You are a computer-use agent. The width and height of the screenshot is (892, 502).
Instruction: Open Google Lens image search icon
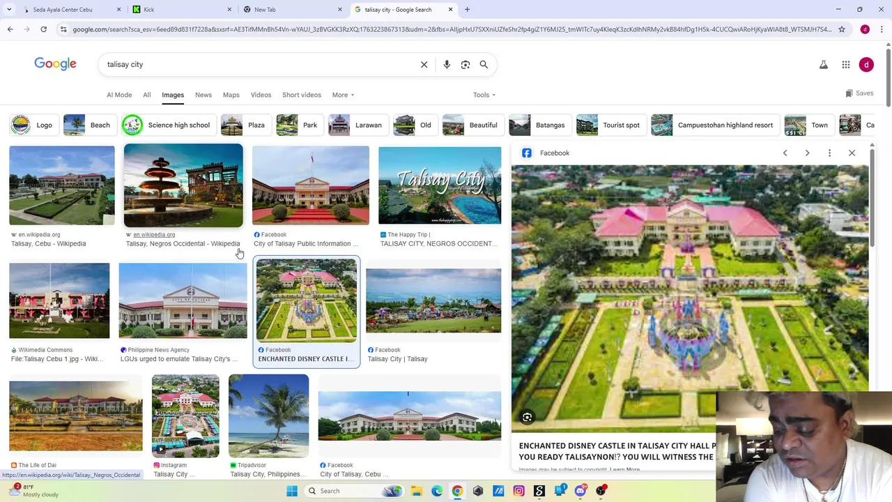pyautogui.click(x=466, y=64)
